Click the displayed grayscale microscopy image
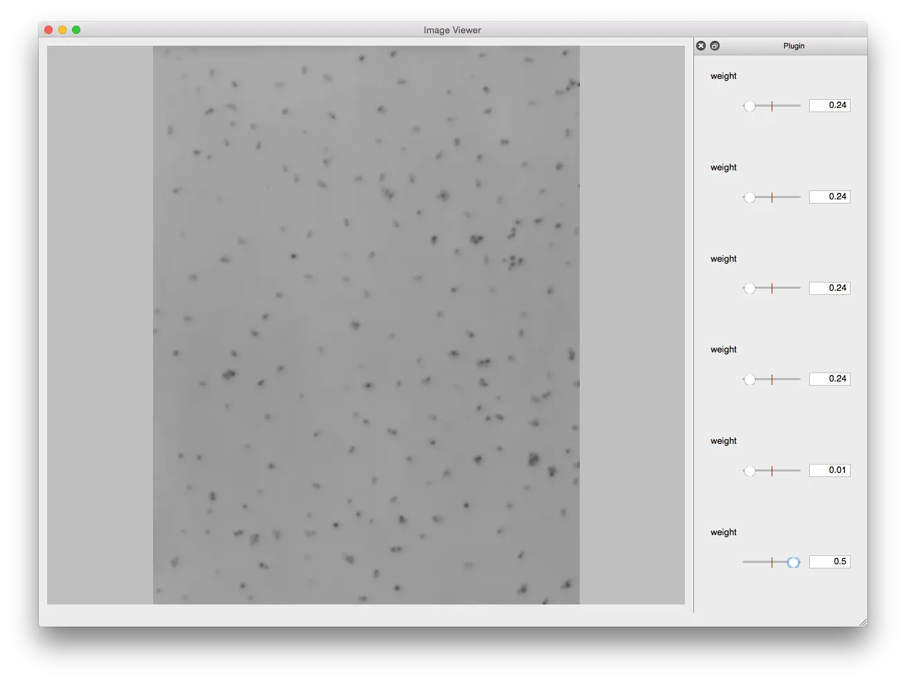The width and height of the screenshot is (906, 682). point(366,324)
